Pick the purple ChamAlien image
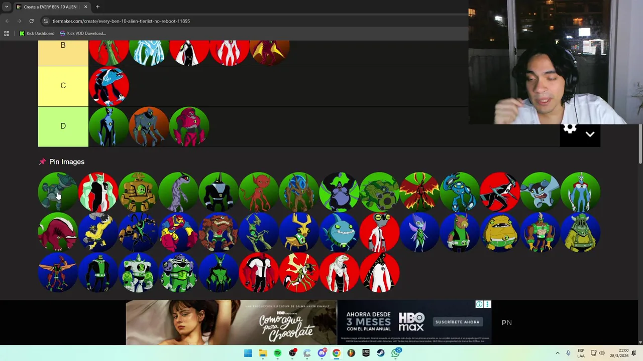 point(178,192)
